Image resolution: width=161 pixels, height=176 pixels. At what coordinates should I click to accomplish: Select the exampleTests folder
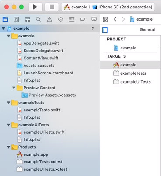[50, 103]
